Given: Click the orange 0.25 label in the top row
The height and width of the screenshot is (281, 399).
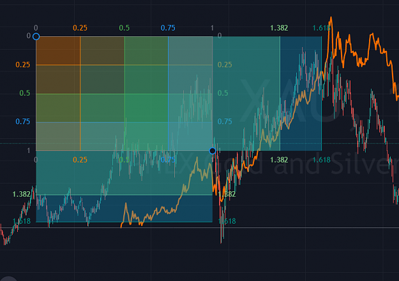Looking at the screenshot, I should (x=80, y=28).
